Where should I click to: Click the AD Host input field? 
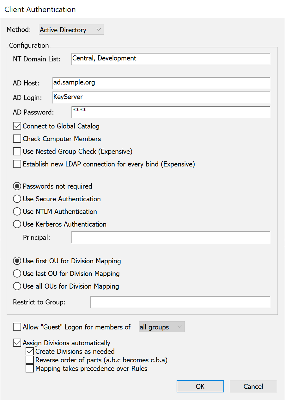(x=161, y=83)
